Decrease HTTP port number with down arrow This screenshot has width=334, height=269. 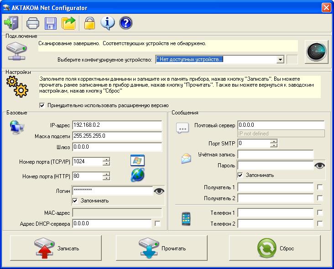click(106, 178)
